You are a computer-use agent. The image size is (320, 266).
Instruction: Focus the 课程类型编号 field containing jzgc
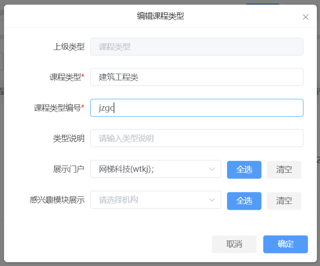point(197,108)
